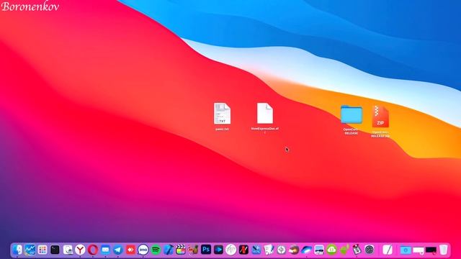The height and width of the screenshot is (259, 461).
Task: Open the dark circular System icon before separator
Action: 370,250
